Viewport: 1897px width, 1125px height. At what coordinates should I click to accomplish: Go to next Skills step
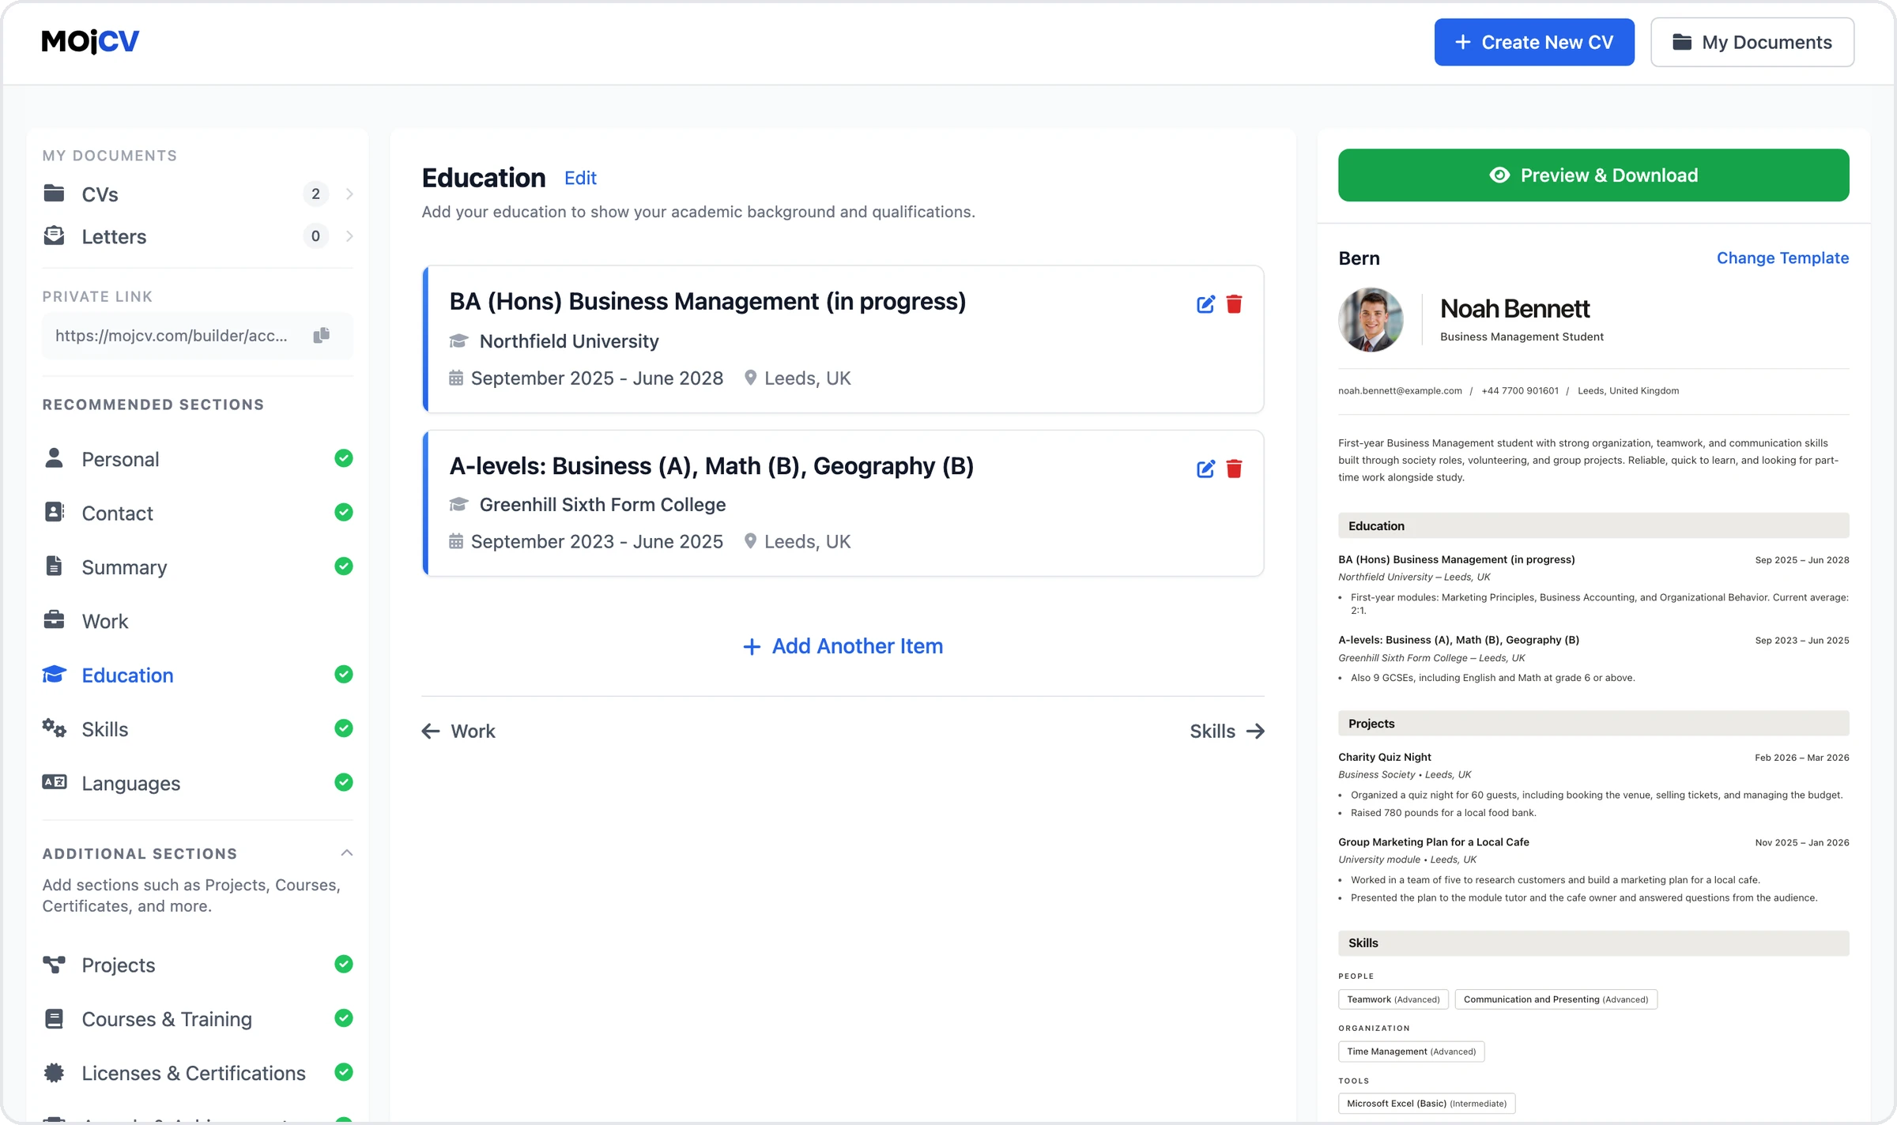[x=1228, y=732]
